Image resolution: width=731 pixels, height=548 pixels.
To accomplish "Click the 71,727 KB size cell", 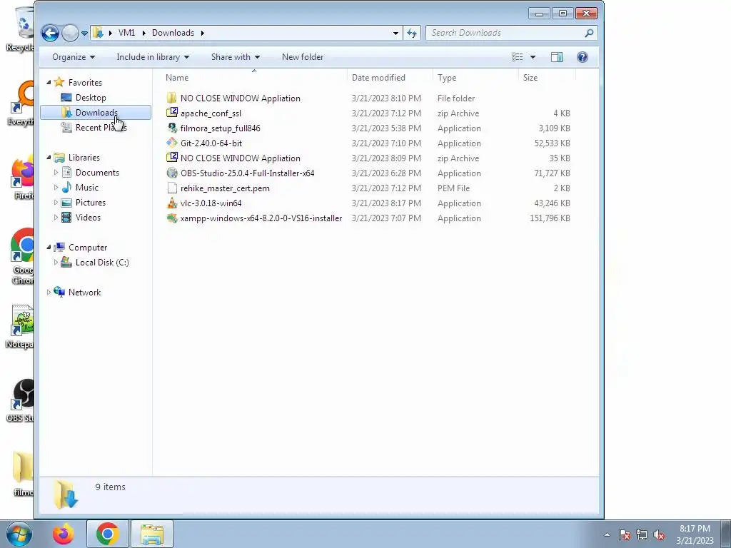I will pyautogui.click(x=552, y=173).
